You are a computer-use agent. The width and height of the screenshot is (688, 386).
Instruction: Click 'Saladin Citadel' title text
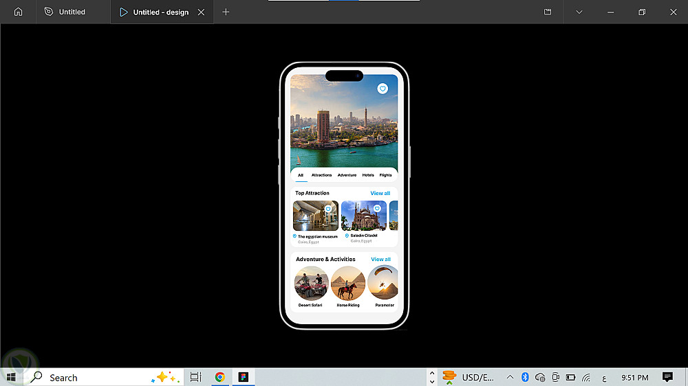click(364, 236)
